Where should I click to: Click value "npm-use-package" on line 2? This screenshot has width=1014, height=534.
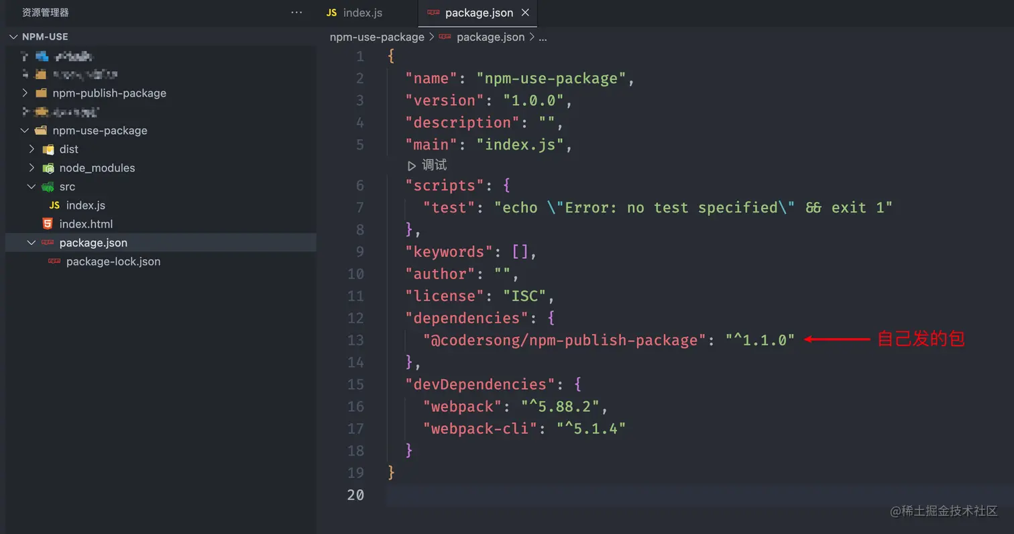[551, 78]
